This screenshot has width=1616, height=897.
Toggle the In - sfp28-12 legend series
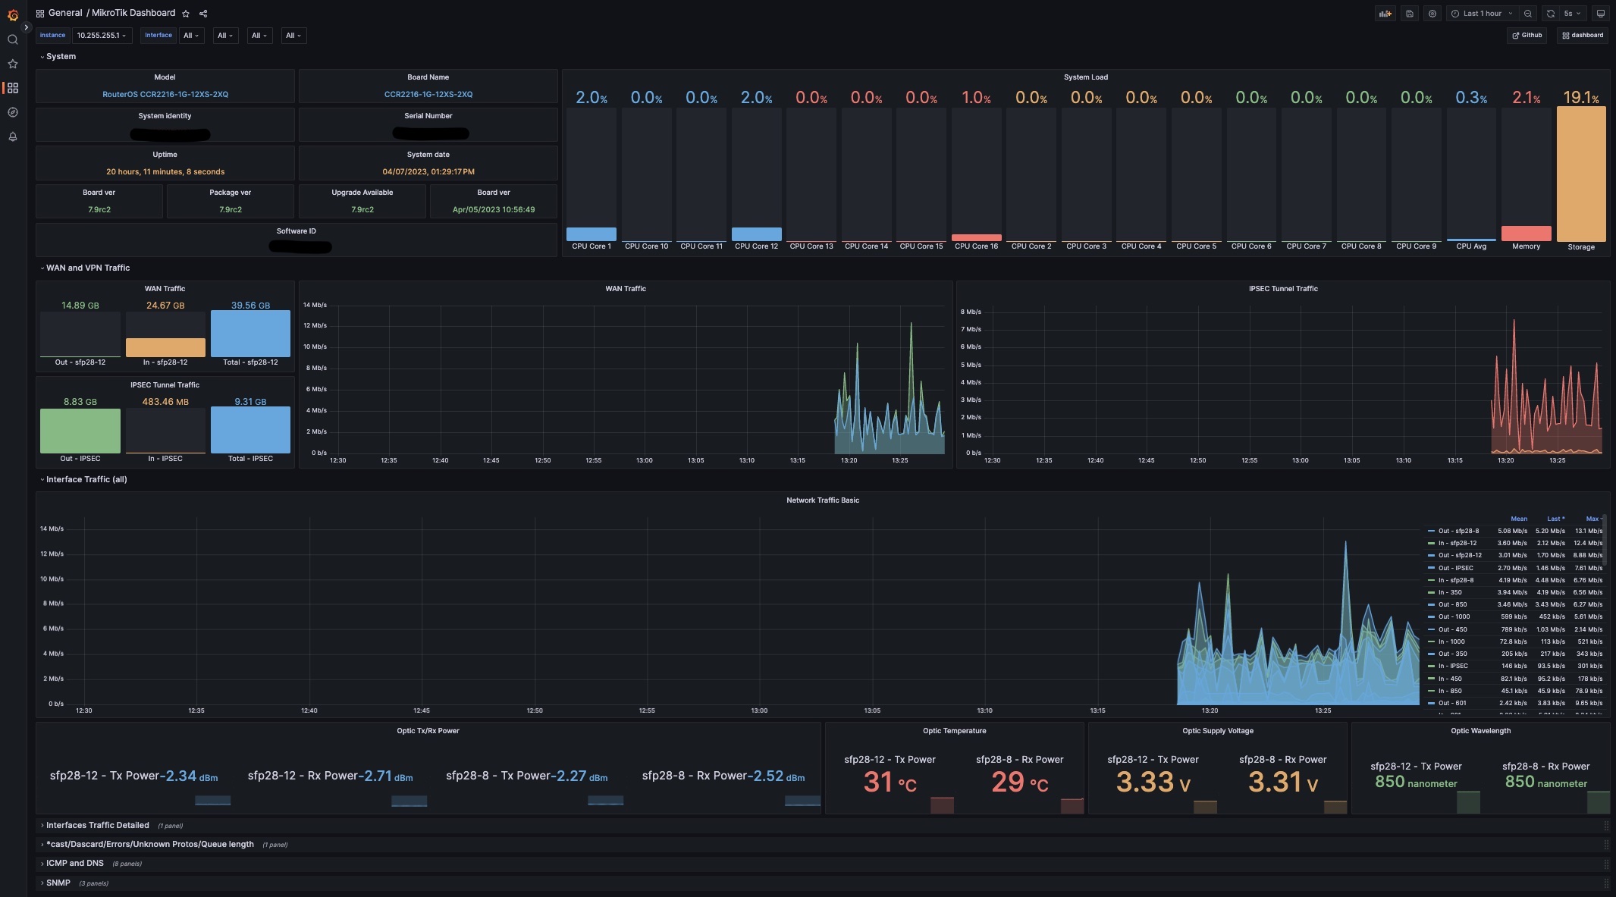[x=1457, y=543]
